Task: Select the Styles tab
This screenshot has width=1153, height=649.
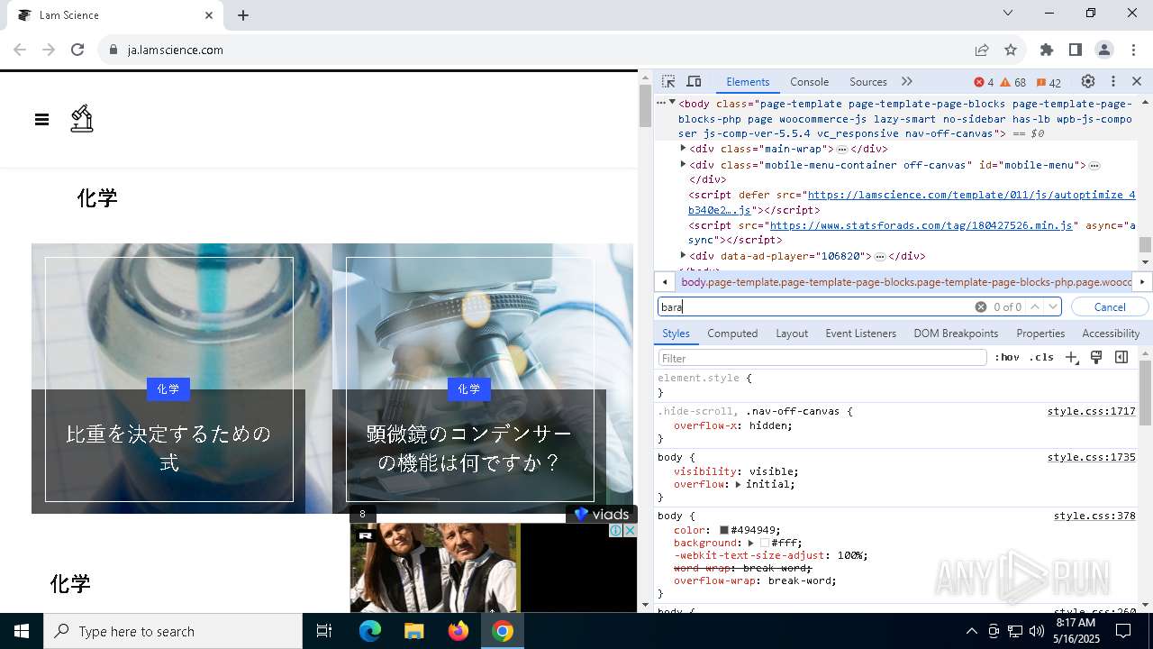Action: [676, 334]
